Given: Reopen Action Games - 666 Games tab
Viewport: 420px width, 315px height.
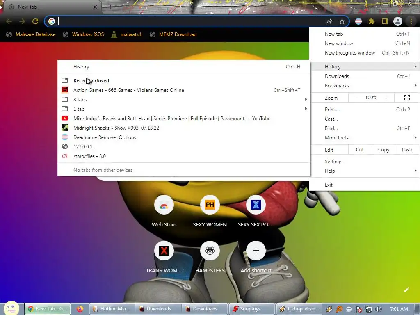Looking at the screenshot, I should [x=184, y=90].
